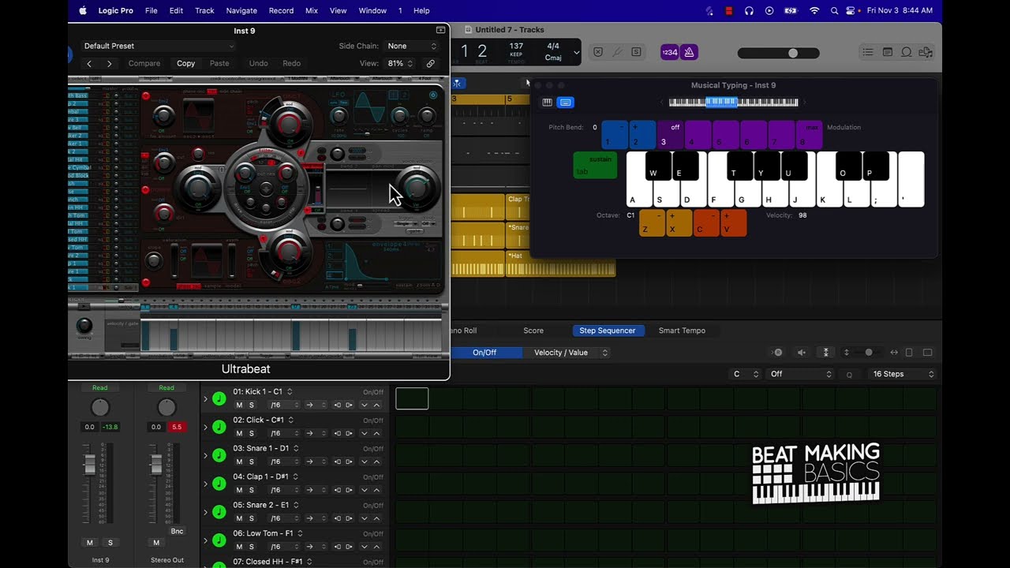The image size is (1010, 568).
Task: Open the File menu
Action: point(151,10)
